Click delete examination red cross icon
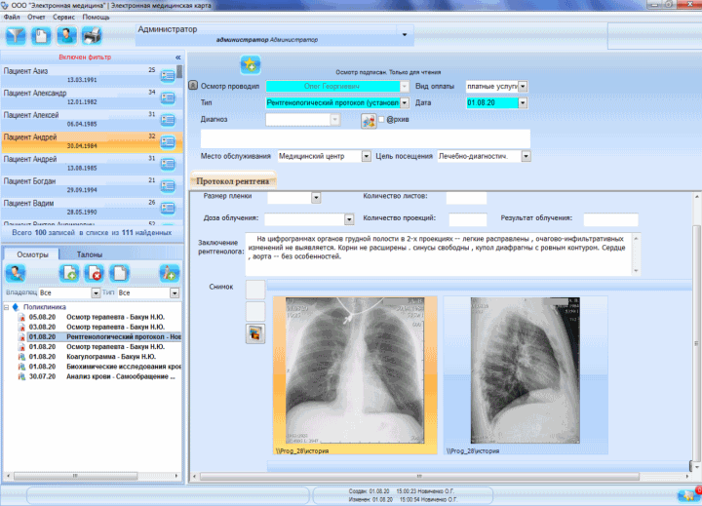 tap(94, 273)
